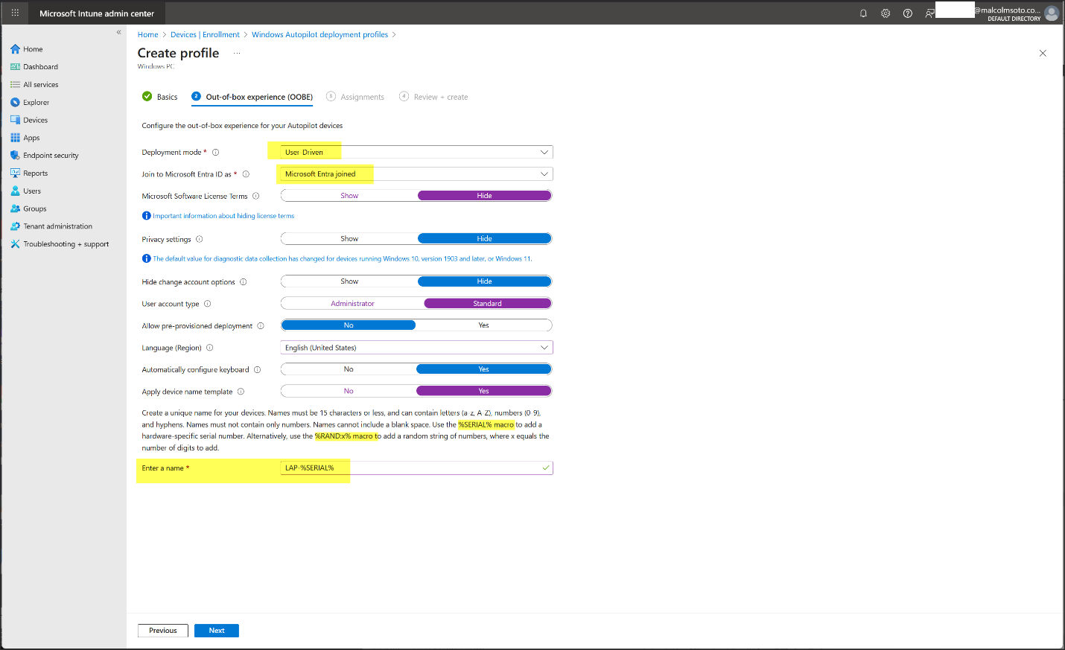Open important information about hiding license terms
1065x650 pixels.
tap(223, 216)
